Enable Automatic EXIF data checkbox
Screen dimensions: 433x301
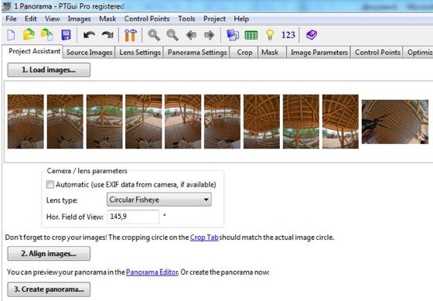[50, 184]
